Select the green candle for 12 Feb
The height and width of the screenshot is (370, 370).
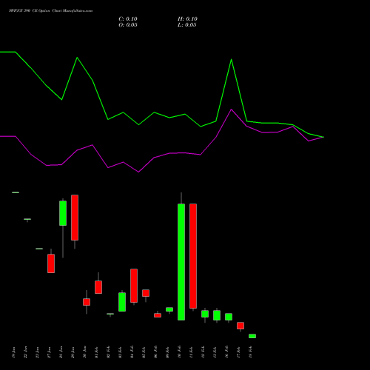point(205,314)
